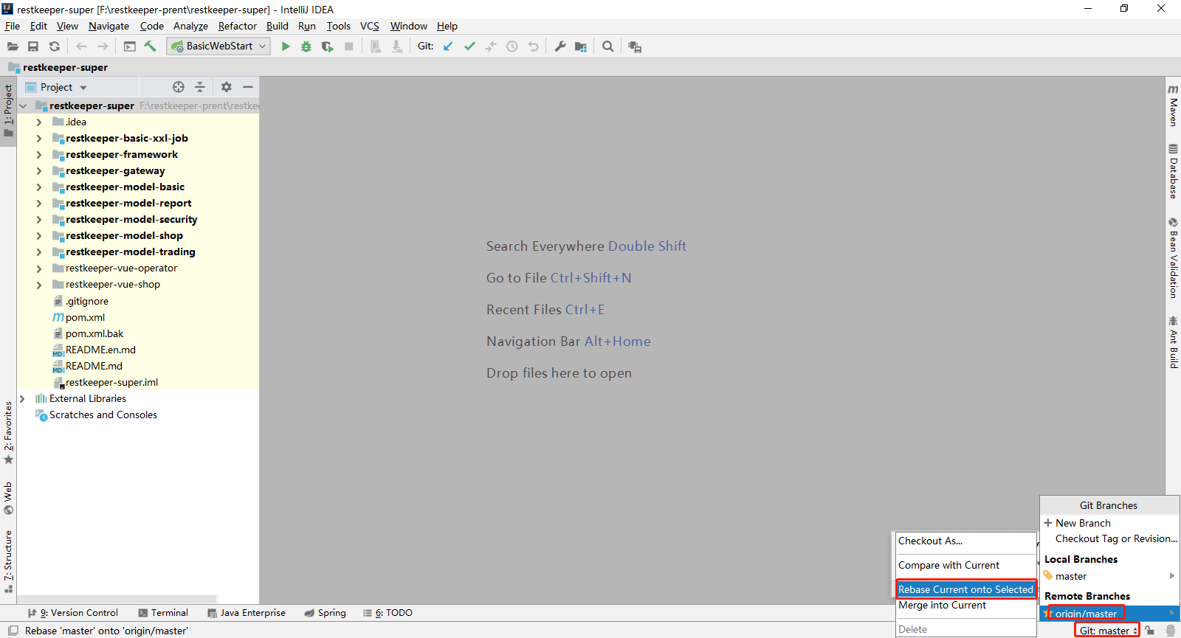Click the Build Project hammer icon
The width and height of the screenshot is (1181, 638).
point(151,46)
